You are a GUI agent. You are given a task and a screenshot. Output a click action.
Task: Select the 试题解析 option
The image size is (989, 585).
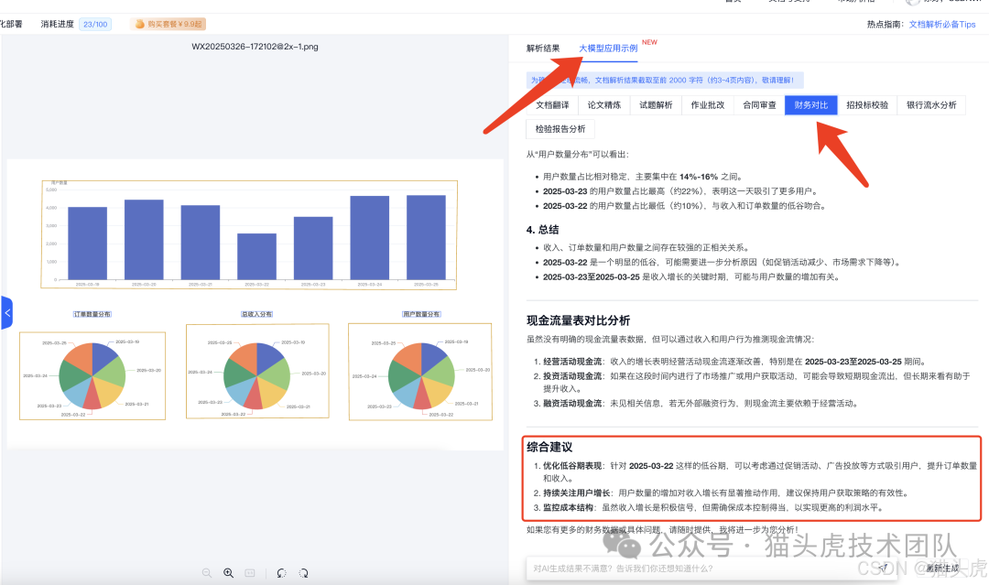(656, 105)
